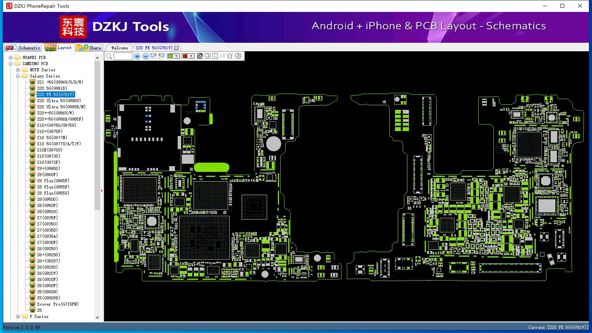Open the green color dropdown arrow

(177, 56)
